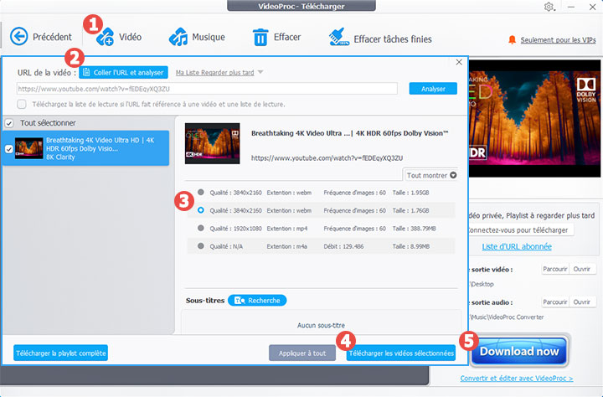Image resolution: width=603 pixels, height=397 pixels.
Task: Search subtitles with the Recherche button
Action: (257, 301)
